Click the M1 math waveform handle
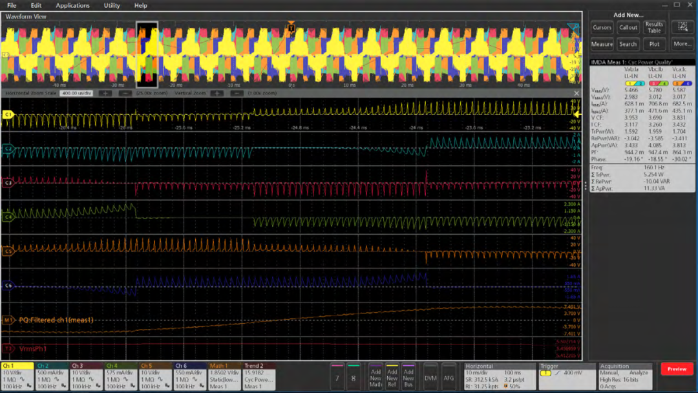The image size is (698, 393). coord(8,320)
